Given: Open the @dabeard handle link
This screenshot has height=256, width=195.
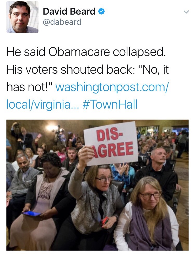Looking at the screenshot, I should 62,22.
